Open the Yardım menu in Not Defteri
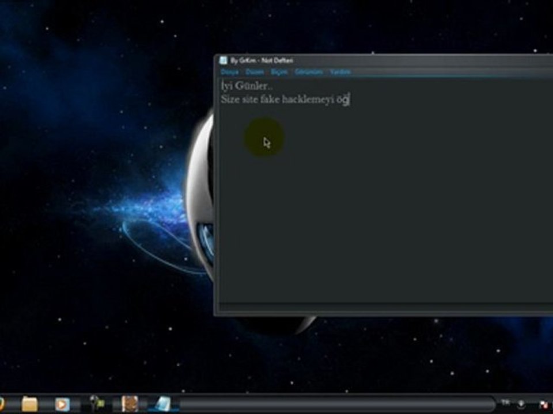The height and width of the screenshot is (414, 553). [x=340, y=72]
